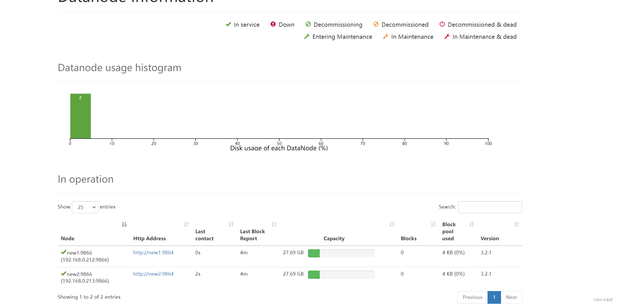The width and height of the screenshot is (617, 304).
Task: Open the http://new1:9864 link
Action: pos(153,253)
